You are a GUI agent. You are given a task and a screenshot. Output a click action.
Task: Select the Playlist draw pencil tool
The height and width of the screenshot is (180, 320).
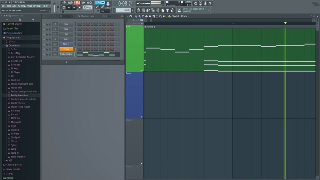[x=136, y=16]
